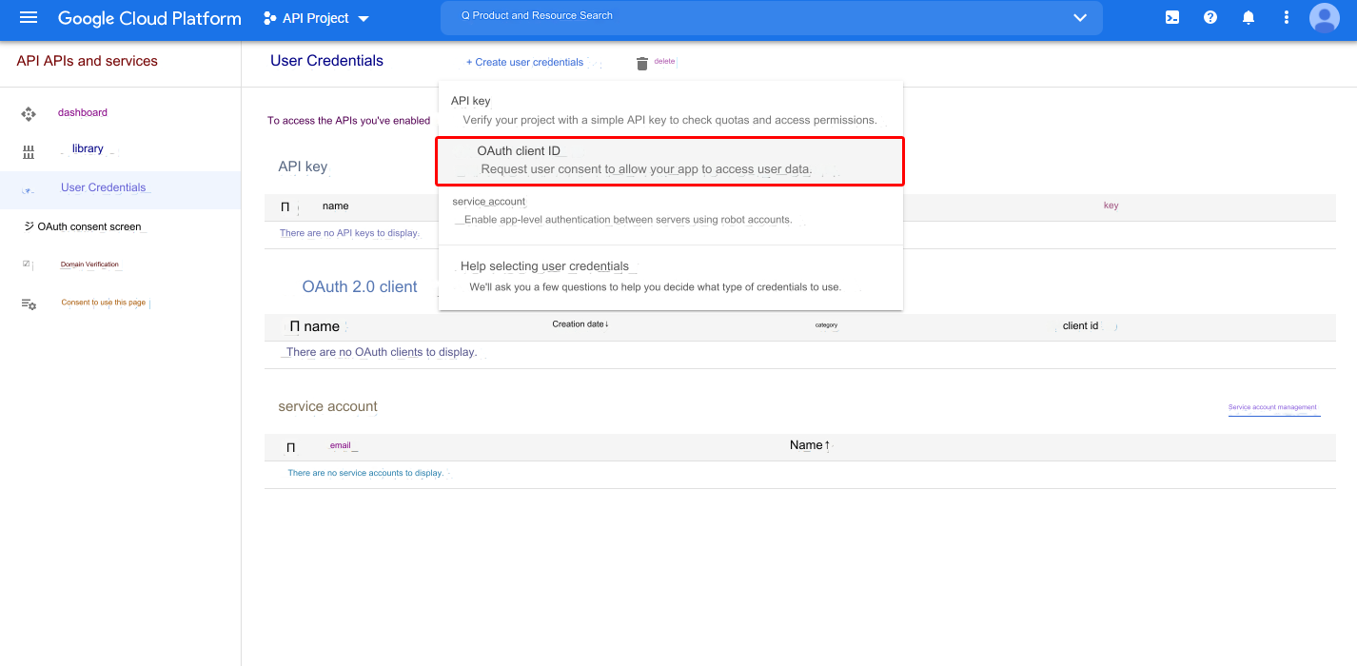1357x666 pixels.
Task: Show notifications via the bell icon
Action: 1249,17
